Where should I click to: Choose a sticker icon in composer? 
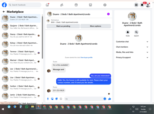tap(57, 99)
